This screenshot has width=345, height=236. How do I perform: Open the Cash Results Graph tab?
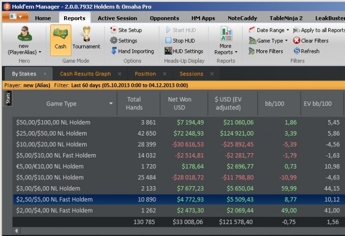(85, 74)
